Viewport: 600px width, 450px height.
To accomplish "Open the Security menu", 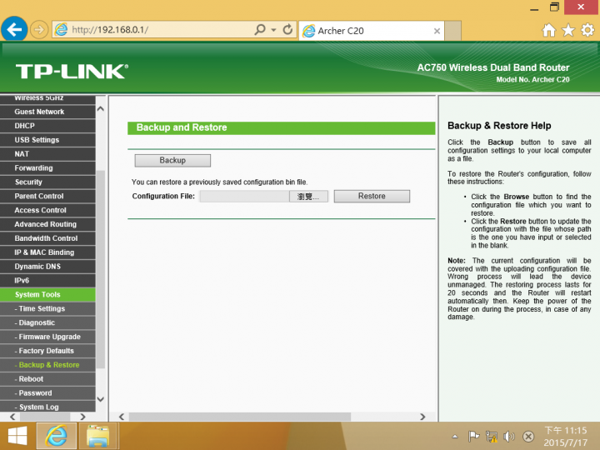I will (47, 182).
